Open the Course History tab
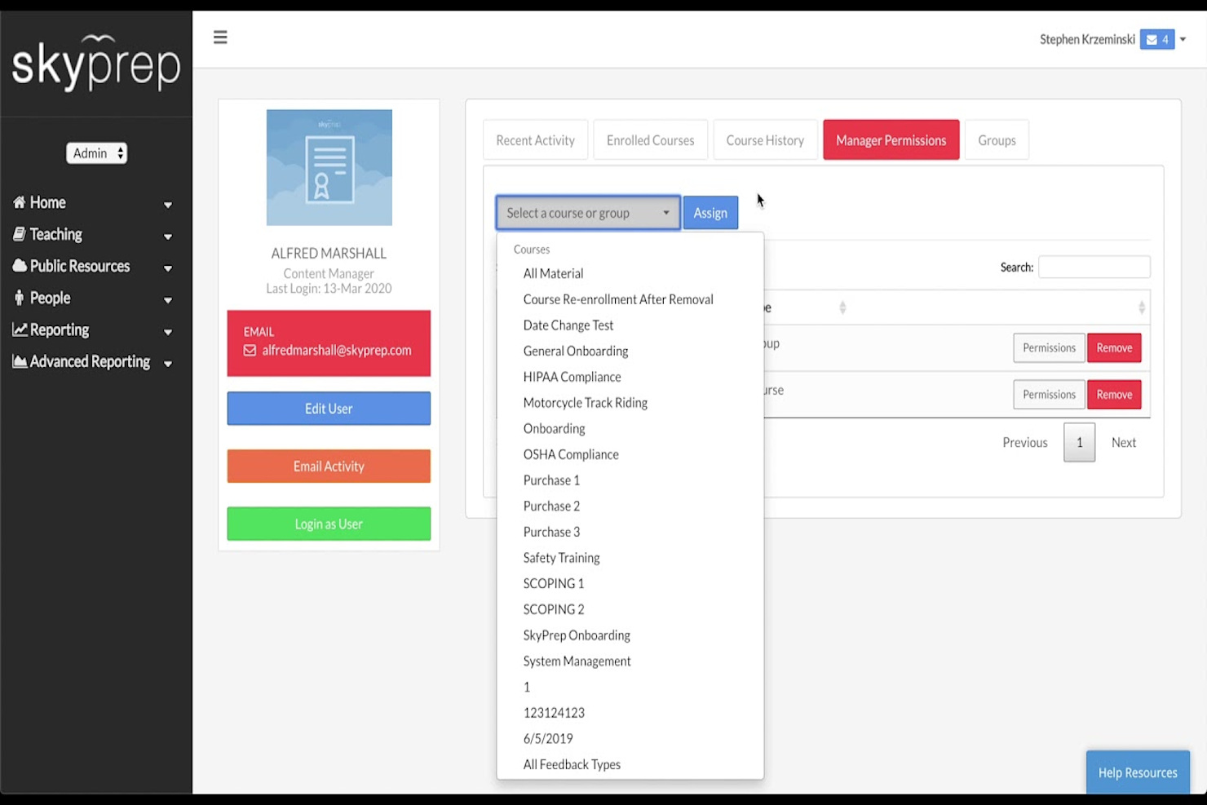1207x805 pixels. (764, 140)
